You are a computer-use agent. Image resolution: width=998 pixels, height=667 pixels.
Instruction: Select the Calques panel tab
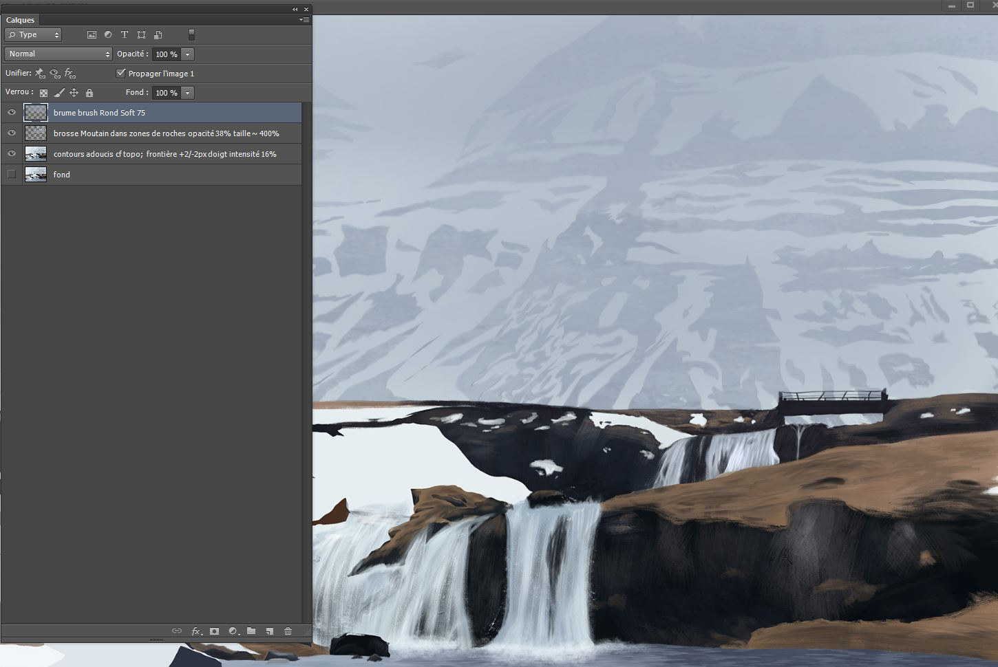[x=21, y=20]
